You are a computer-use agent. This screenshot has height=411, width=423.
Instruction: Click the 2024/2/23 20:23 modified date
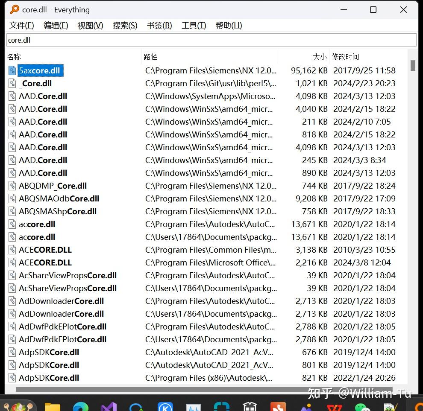364,84
